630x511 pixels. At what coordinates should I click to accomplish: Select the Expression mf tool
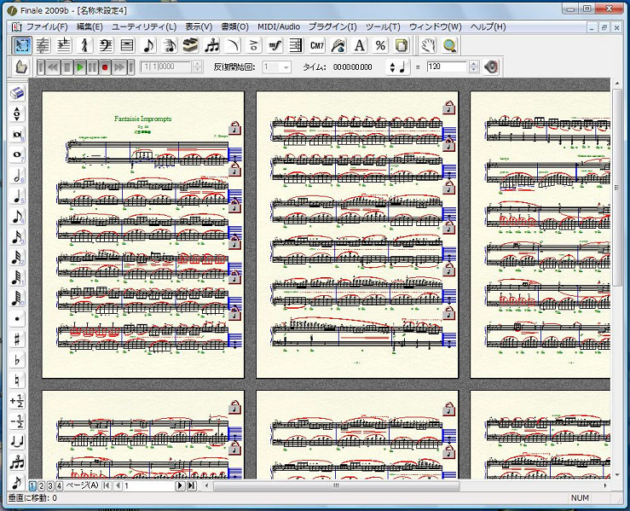[275, 45]
